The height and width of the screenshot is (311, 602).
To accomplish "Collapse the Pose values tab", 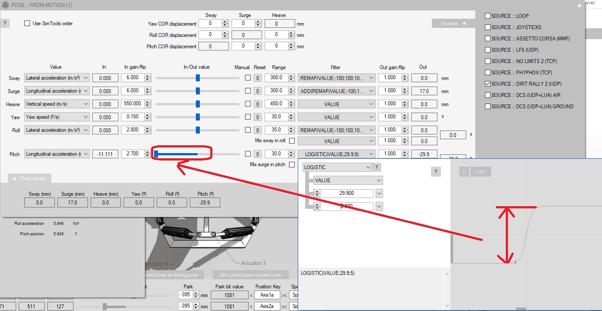I will click(x=29, y=178).
